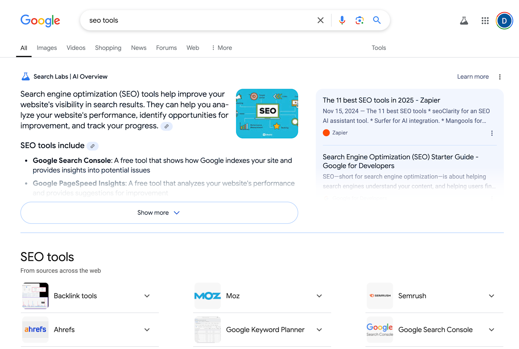The width and height of the screenshot is (519, 349).
Task: Click the Semrush label
Action: click(412, 296)
